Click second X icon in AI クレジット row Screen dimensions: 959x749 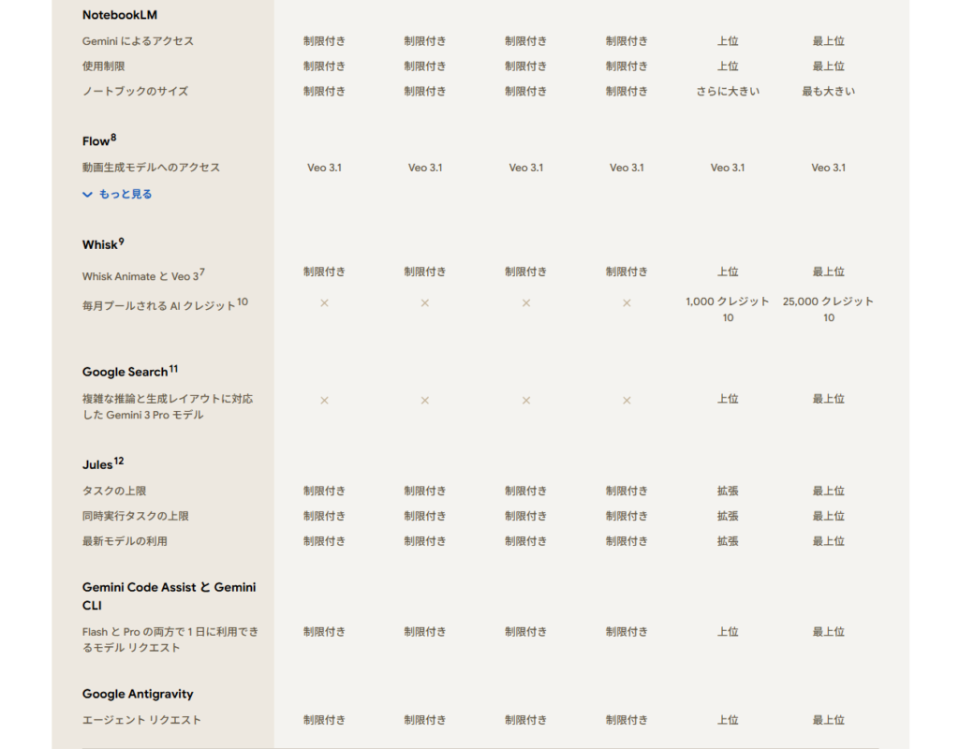[x=425, y=303]
